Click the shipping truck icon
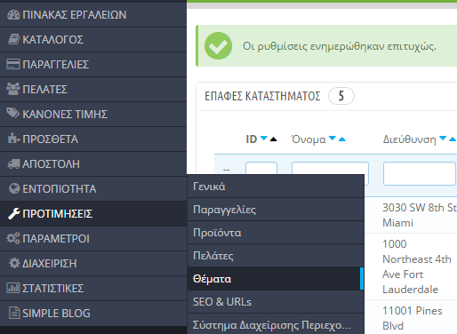Viewport: 457px width, 334px height. pos(13,163)
